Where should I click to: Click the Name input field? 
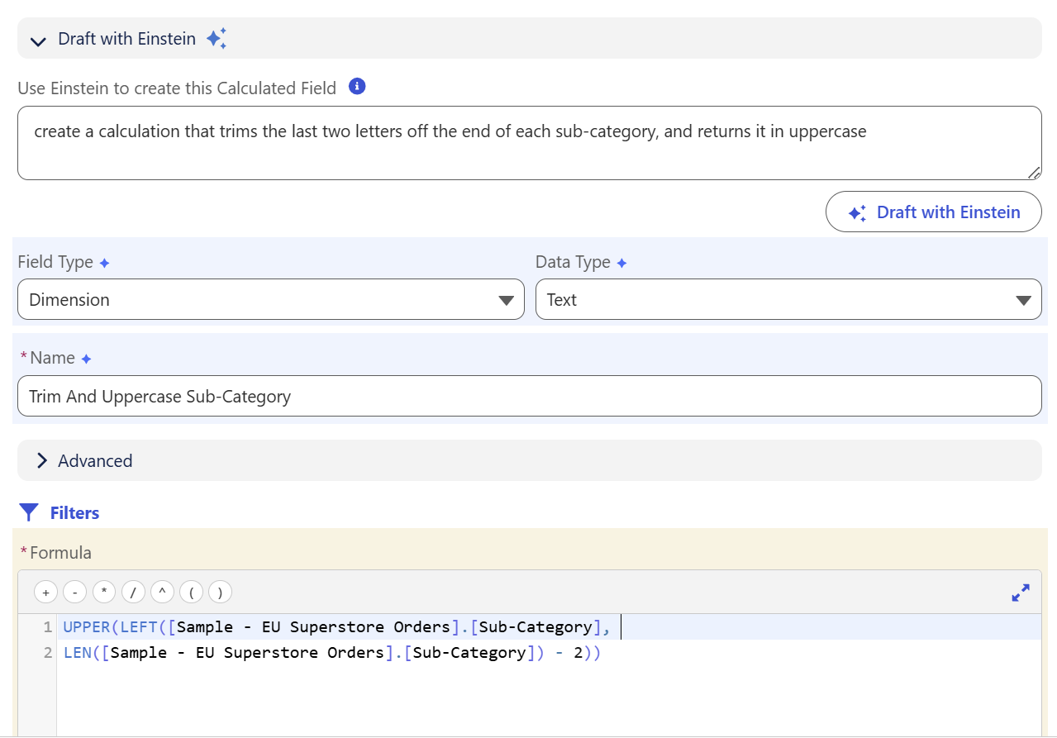coord(529,397)
